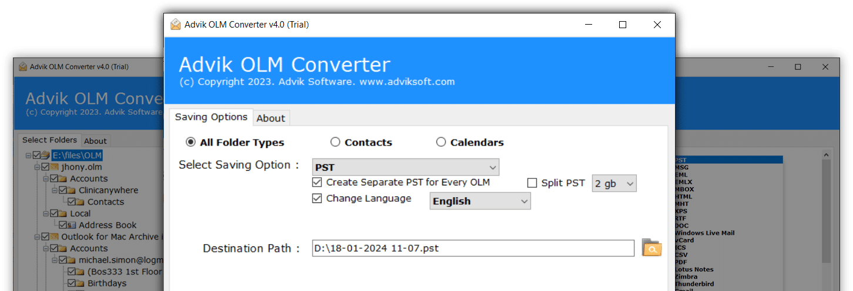Select vCard in the background format list
The image size is (853, 291).
[x=684, y=240]
